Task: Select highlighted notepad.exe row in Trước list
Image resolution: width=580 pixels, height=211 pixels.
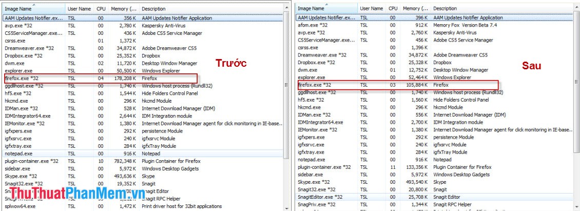Action: click(x=143, y=154)
